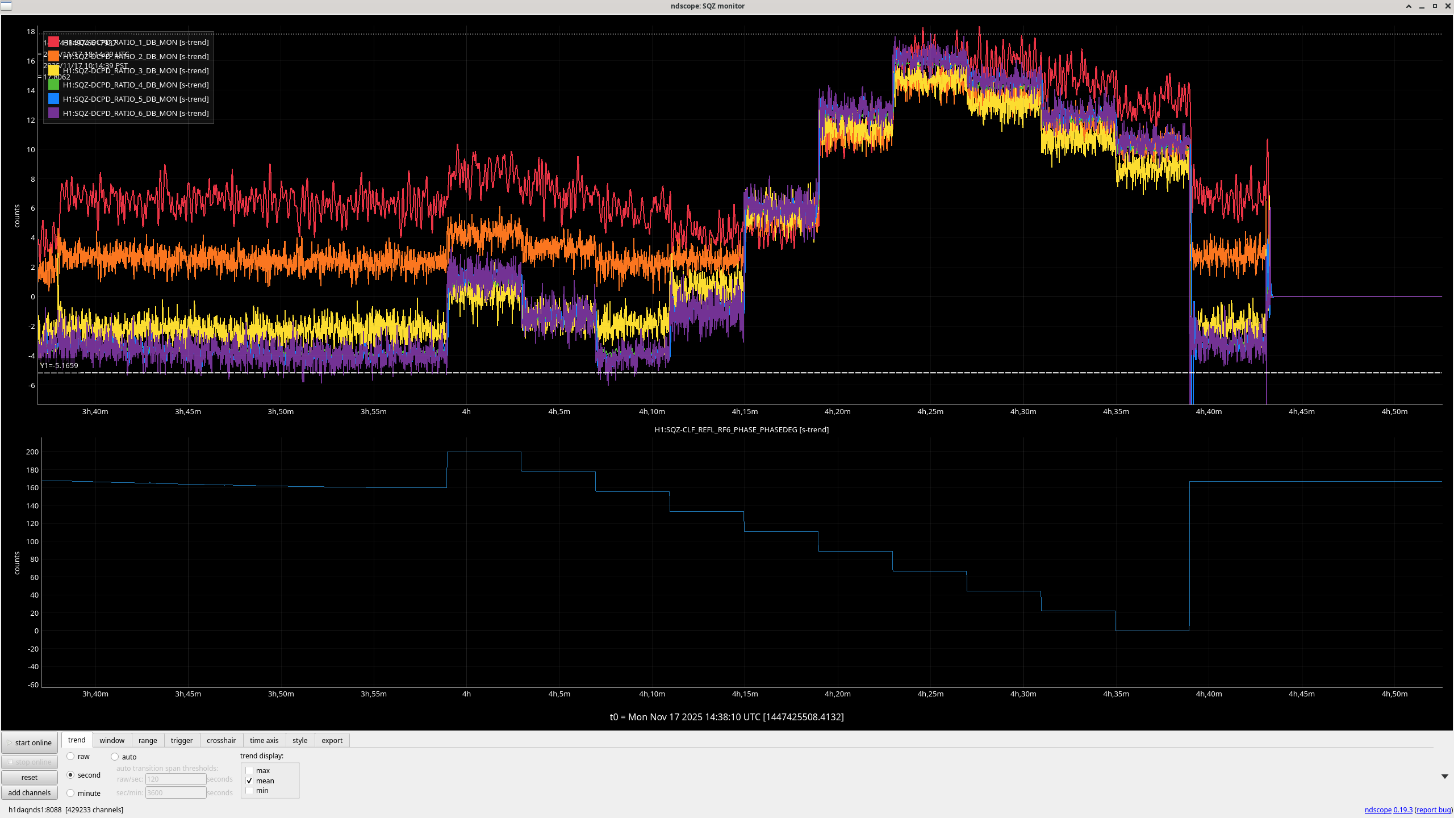The image size is (1454, 818).
Task: Select the raw trend radio button
Action: [x=70, y=756]
